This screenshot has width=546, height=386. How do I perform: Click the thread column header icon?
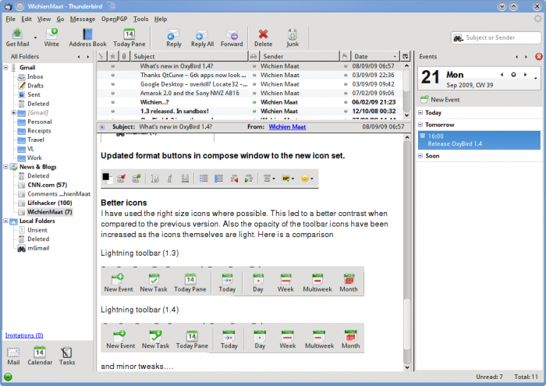(x=101, y=56)
